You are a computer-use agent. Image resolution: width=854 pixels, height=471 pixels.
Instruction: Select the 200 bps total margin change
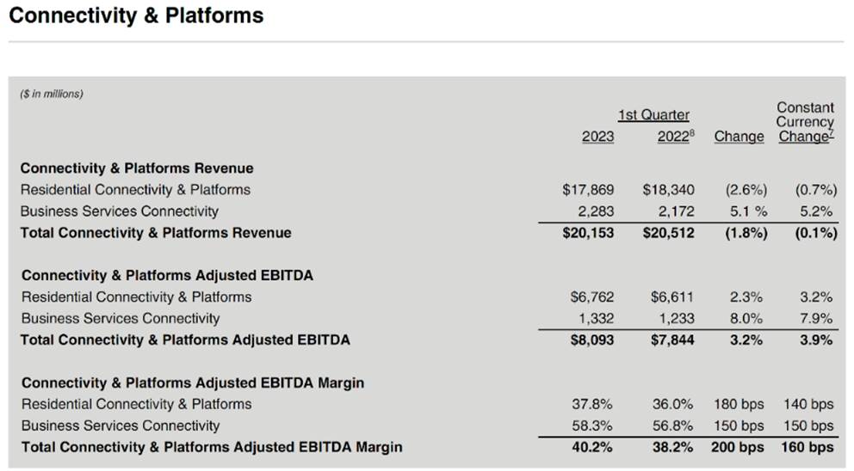(x=737, y=447)
